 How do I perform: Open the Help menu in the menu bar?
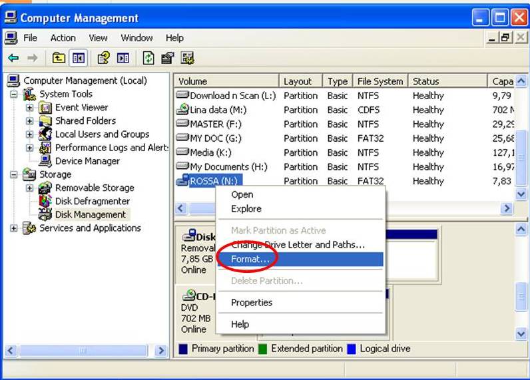[174, 38]
